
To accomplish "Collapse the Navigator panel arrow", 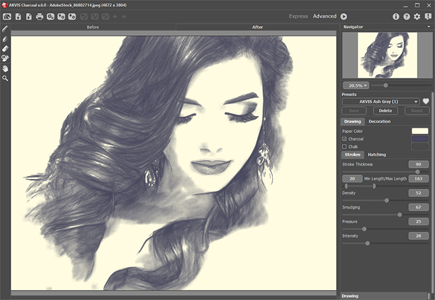I will pos(429,28).
